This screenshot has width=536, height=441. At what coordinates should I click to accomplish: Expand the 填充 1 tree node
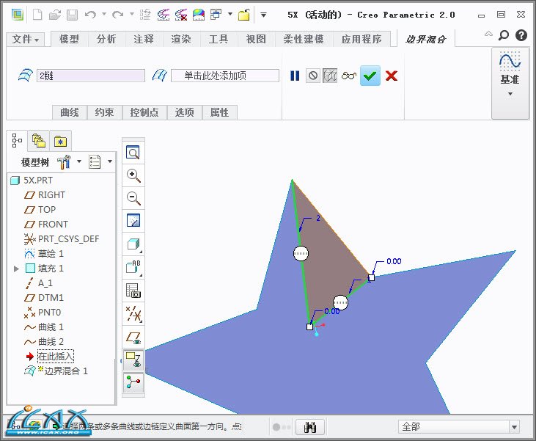16,269
